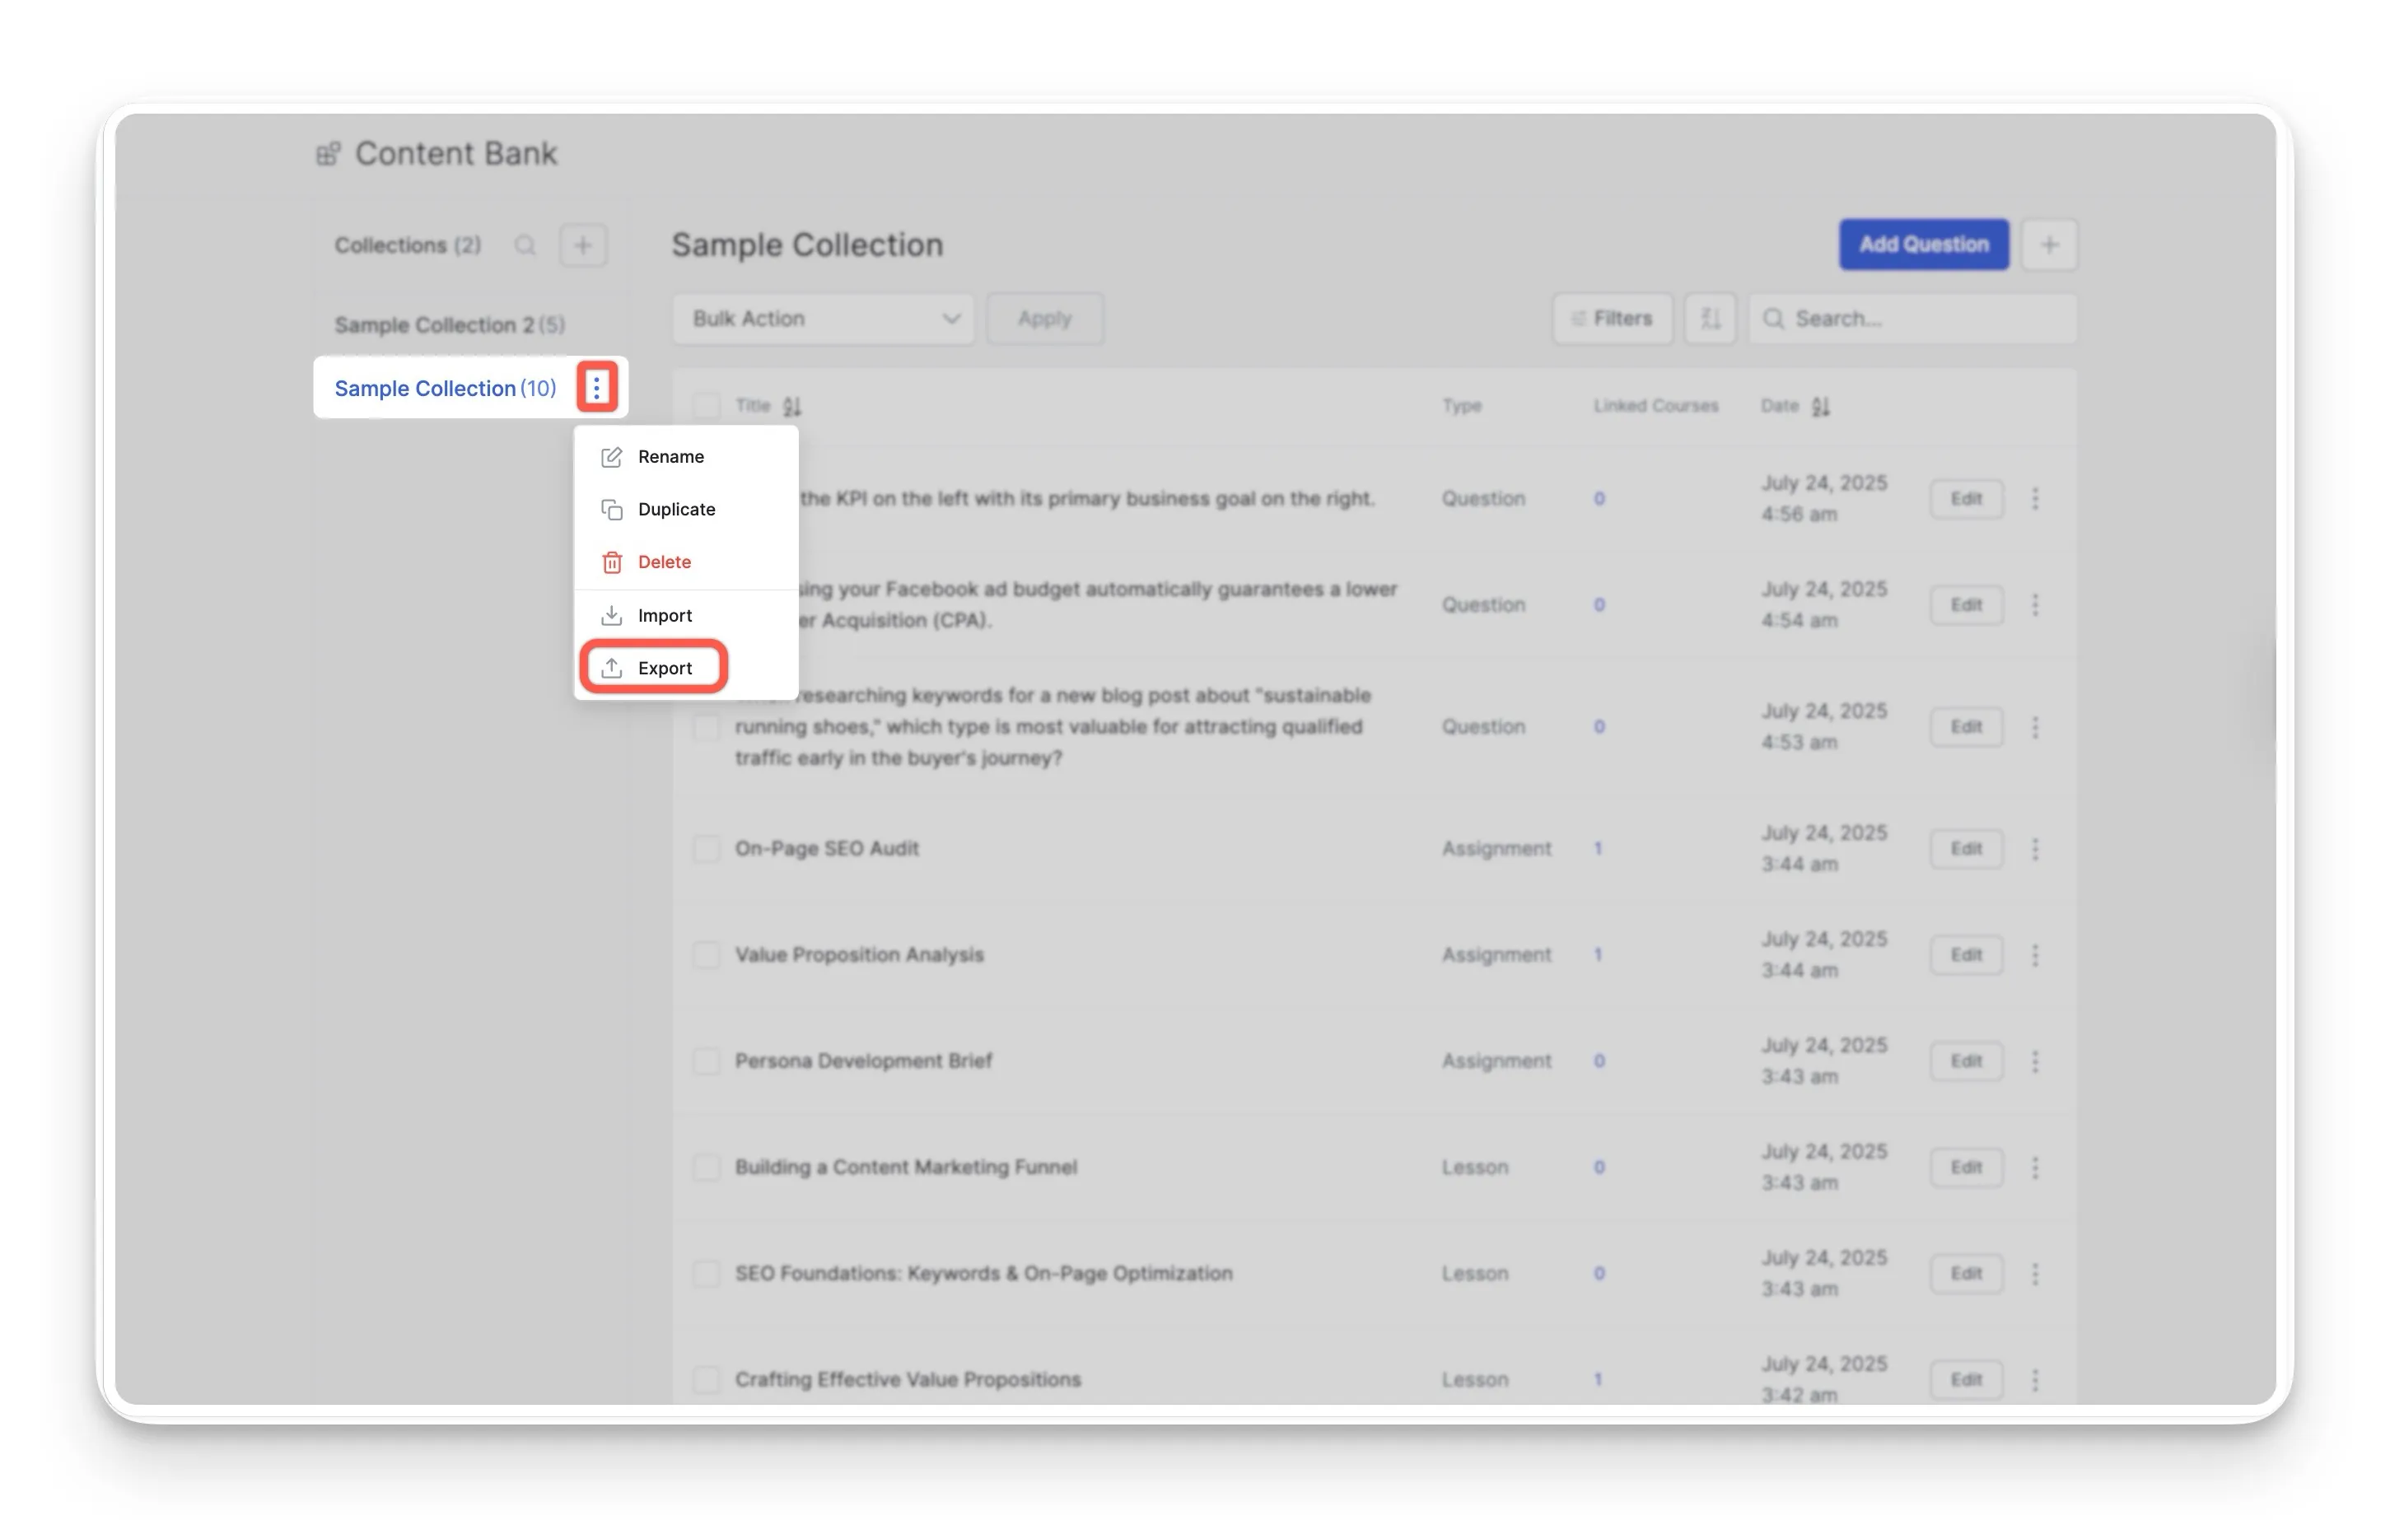
Task: Click the Content Bank icon in the header
Action: (x=329, y=154)
